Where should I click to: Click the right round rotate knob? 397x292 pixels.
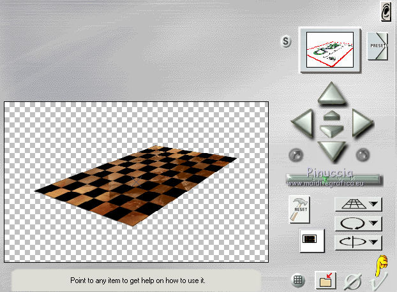[363, 155]
